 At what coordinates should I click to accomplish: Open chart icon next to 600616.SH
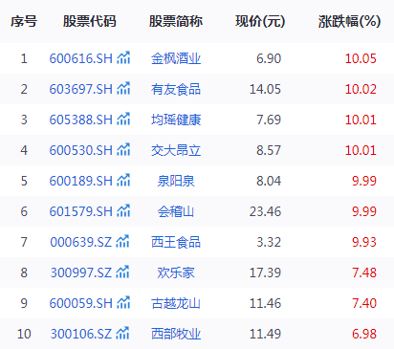(x=123, y=58)
